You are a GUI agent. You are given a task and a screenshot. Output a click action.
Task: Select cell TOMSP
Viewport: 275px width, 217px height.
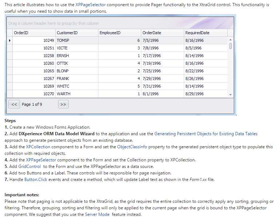click(77, 40)
